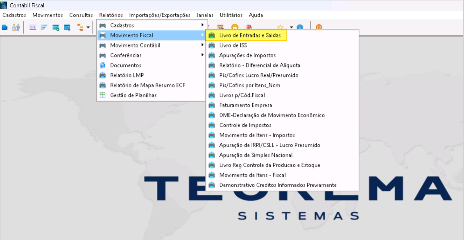Open the Importações/Exportações menu
The width and height of the screenshot is (464, 240).
tap(160, 15)
